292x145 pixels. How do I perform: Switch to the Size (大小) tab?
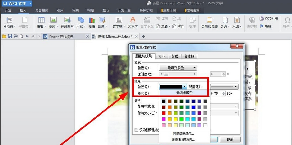161,56
